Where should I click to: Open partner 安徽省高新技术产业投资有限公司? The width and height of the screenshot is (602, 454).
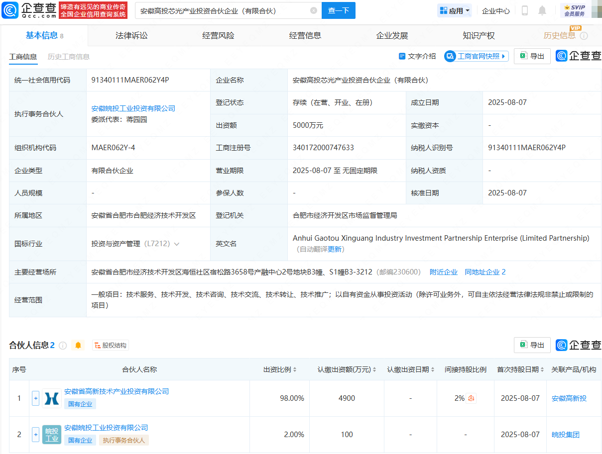pyautogui.click(x=117, y=391)
